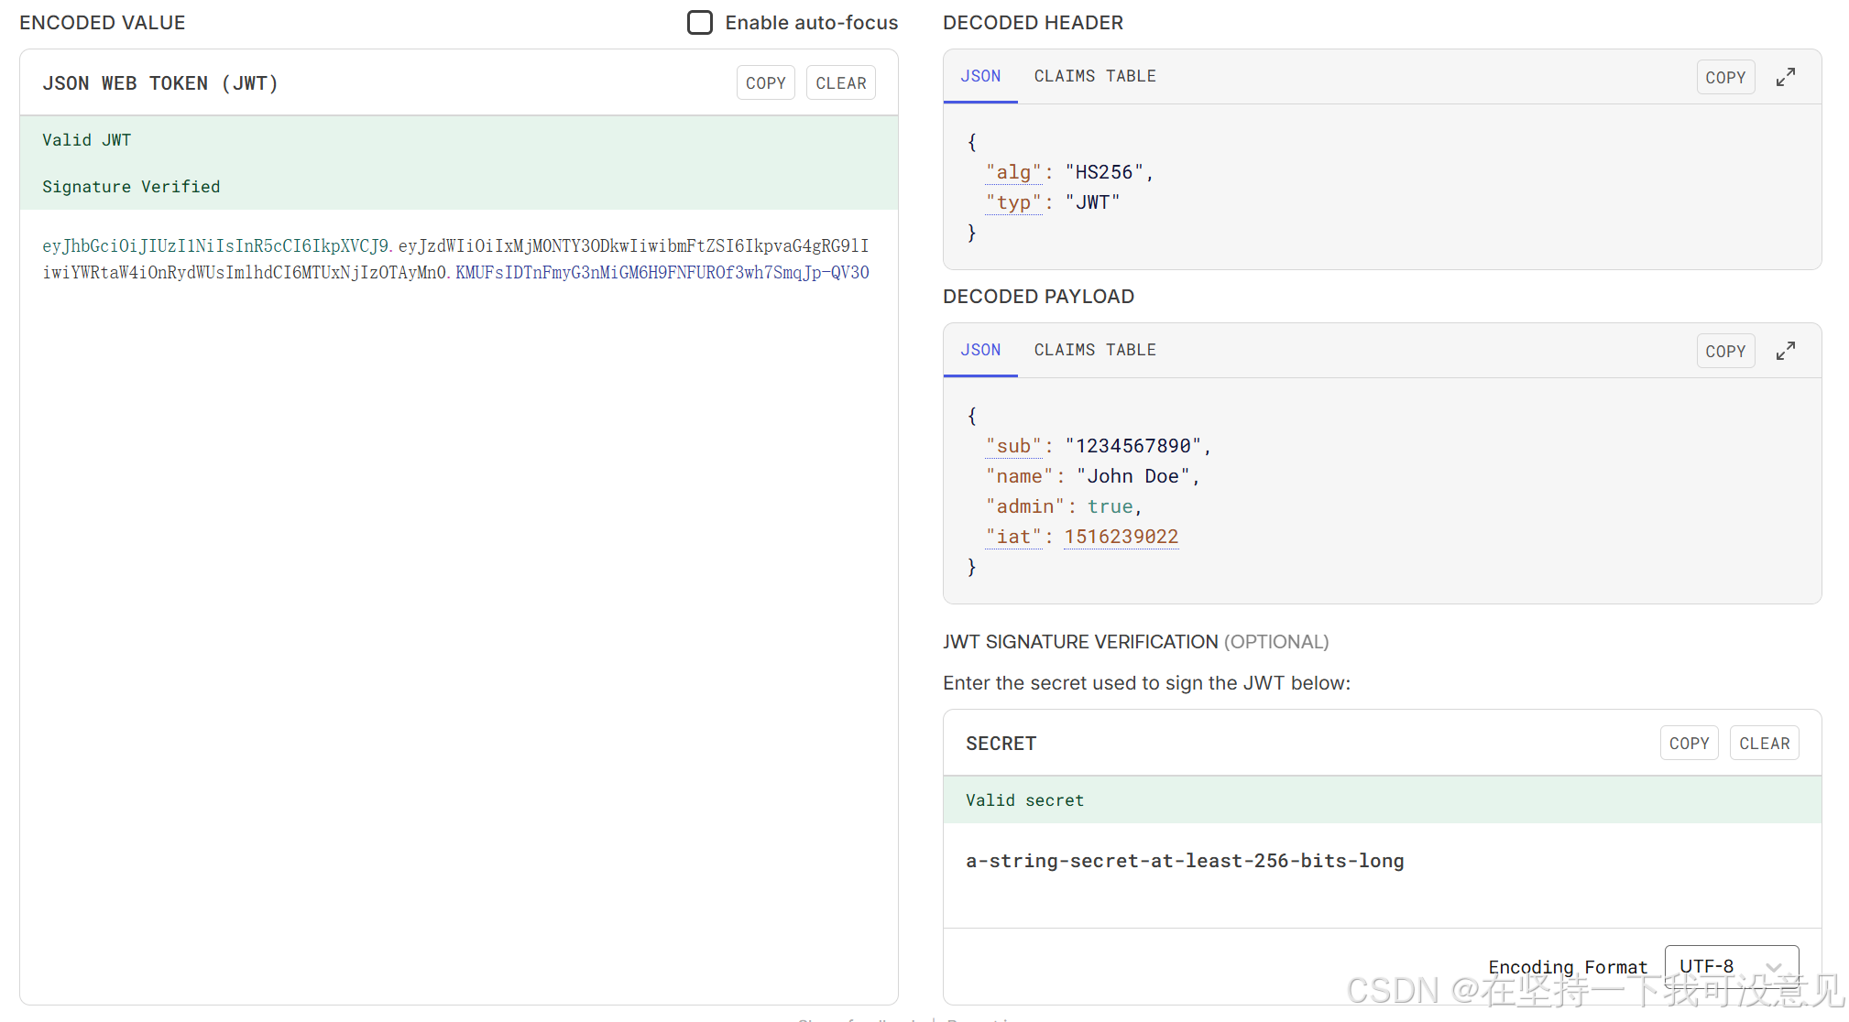Clear the JSON Web Token field
The width and height of the screenshot is (1849, 1022).
[840, 82]
